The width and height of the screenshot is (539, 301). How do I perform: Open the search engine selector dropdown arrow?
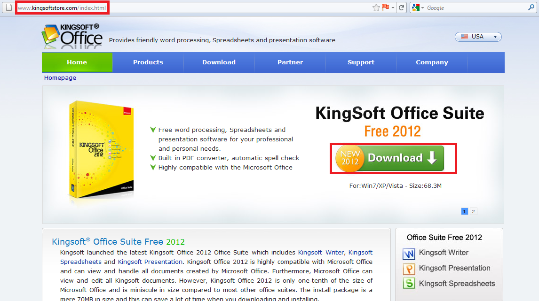point(422,8)
